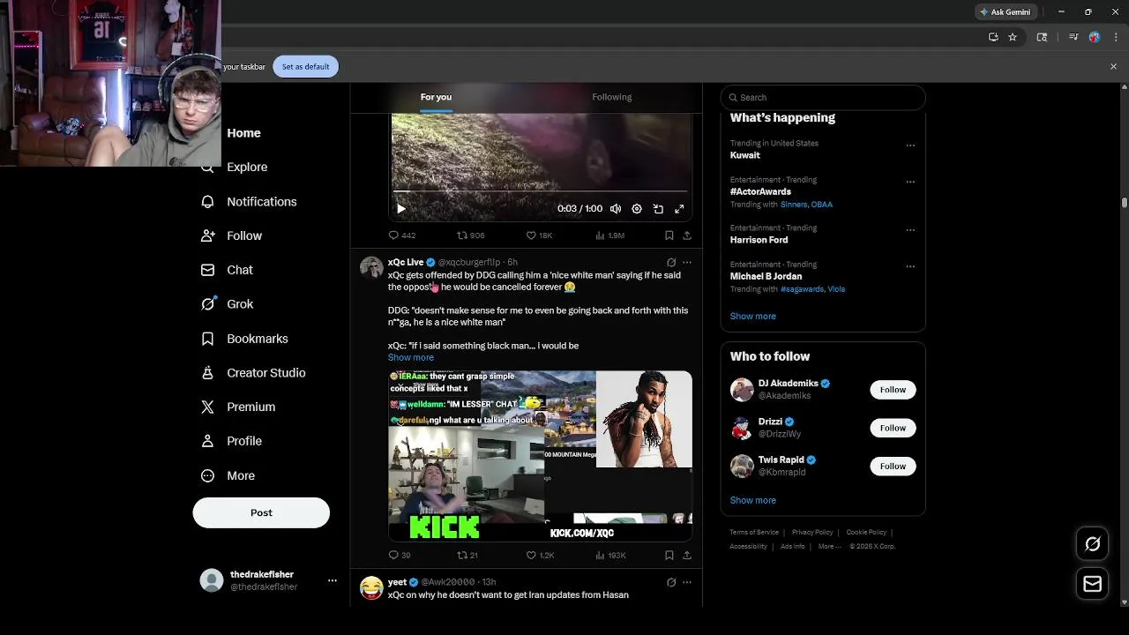The width and height of the screenshot is (1129, 635).
Task: Repost the xQc Live post with 21 reposts
Action: [467, 555]
